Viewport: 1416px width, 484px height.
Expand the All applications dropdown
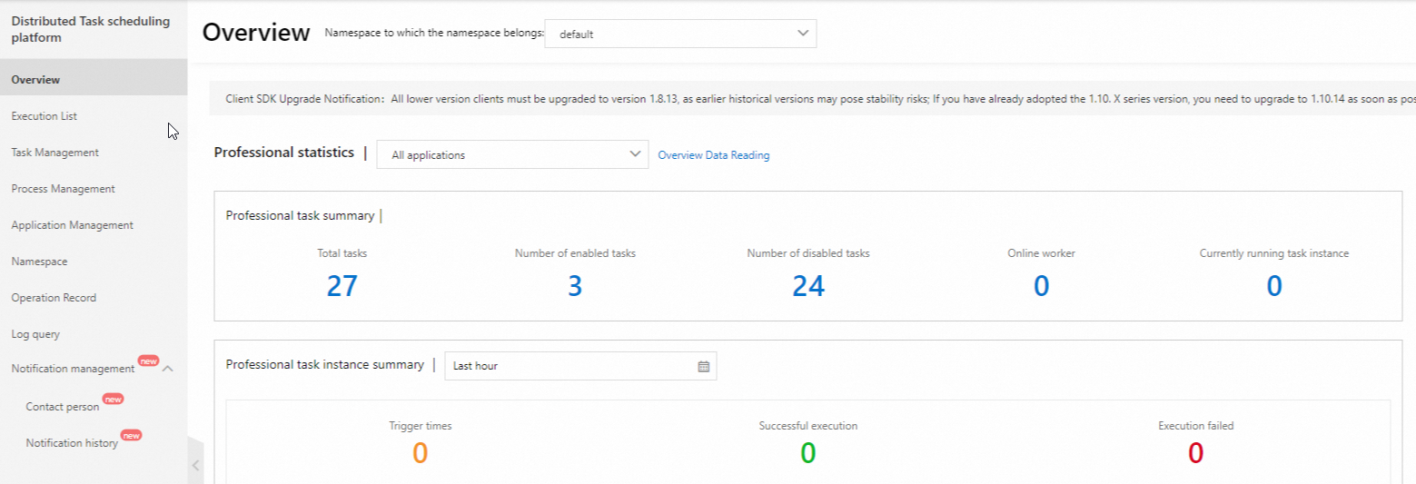click(x=512, y=154)
